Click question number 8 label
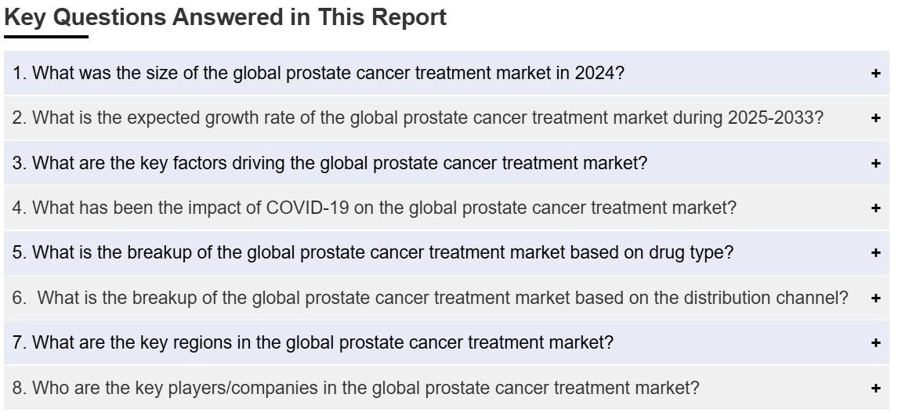 coord(20,388)
